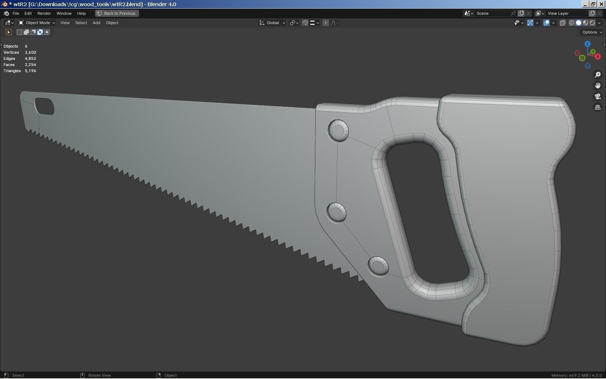606x379 pixels.
Task: Click the proportional editing falloff icon
Action: (335, 23)
